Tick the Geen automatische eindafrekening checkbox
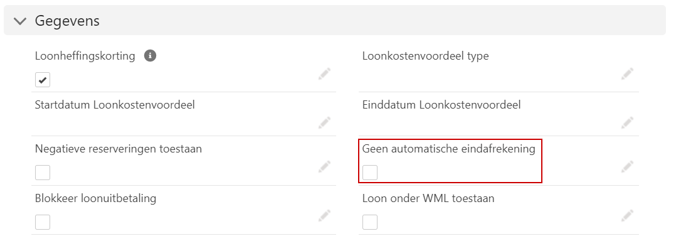The image size is (676, 246). [370, 173]
